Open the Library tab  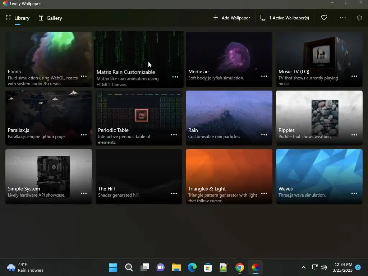(18, 18)
